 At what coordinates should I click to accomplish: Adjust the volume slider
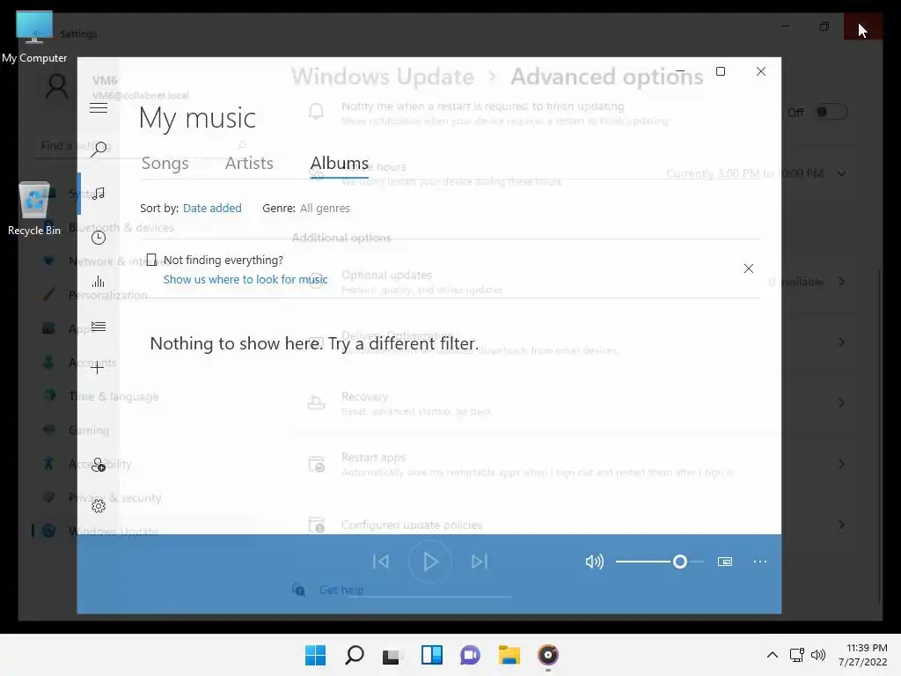pyautogui.click(x=660, y=562)
